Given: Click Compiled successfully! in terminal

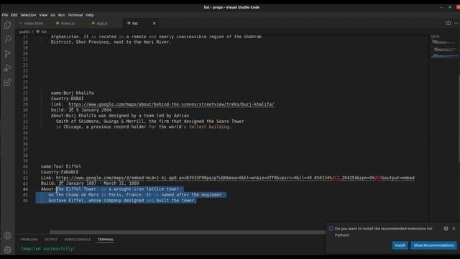Looking at the screenshot, I should (48, 249).
